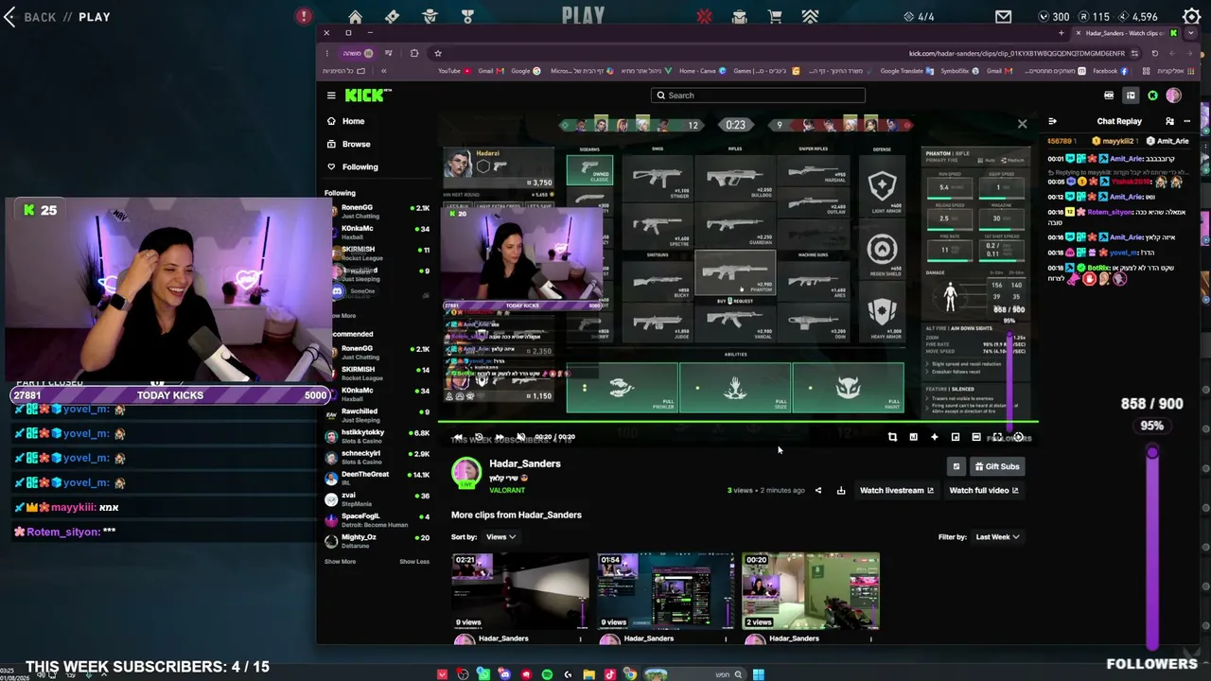Image resolution: width=1211 pixels, height=681 pixels.
Task: Click Watch livestream button
Action: (896, 491)
